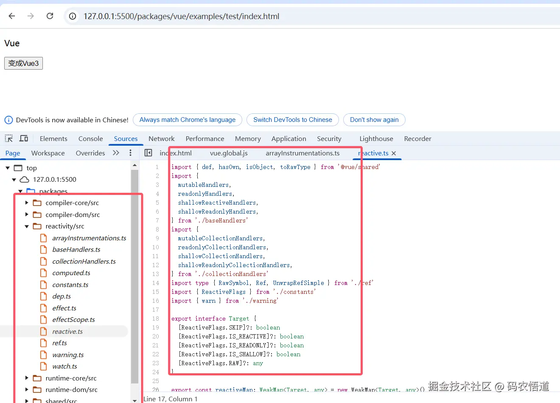The image size is (560, 403).
Task: Click line number 18 gutter
Action: pyautogui.click(x=156, y=318)
